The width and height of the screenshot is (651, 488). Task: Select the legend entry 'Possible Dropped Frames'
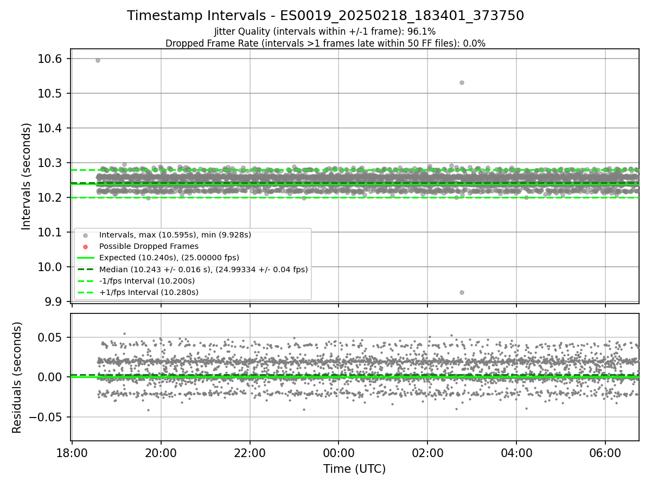tap(149, 246)
